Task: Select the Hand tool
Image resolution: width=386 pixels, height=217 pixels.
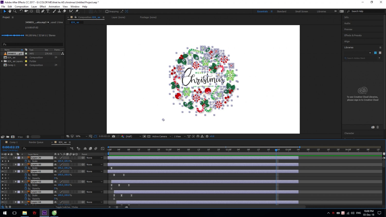Action: point(10,11)
